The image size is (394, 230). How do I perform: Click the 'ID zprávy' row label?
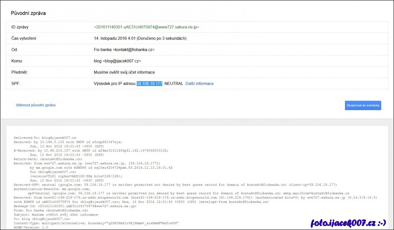pyautogui.click(x=20, y=27)
